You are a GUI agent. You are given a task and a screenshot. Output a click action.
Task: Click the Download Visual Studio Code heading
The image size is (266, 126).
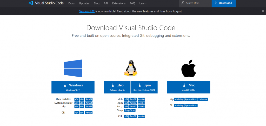coord(131,28)
